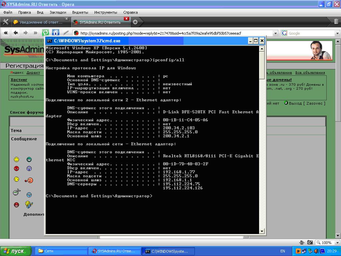Click the cmd window scroll down arrow
This screenshot has height=256, width=341.
pyautogui.click(x=262, y=231)
